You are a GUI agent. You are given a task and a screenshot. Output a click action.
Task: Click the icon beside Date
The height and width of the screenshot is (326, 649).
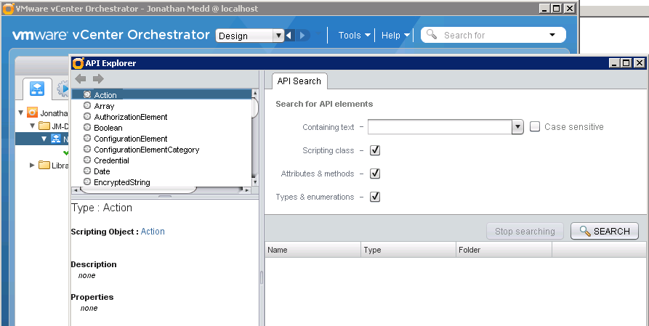[x=87, y=171]
